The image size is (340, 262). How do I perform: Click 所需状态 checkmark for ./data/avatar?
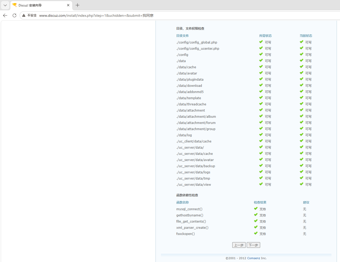(x=261, y=73)
